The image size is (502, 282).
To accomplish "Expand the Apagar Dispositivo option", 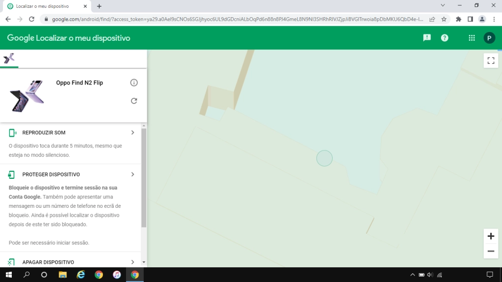I will [x=132, y=262].
